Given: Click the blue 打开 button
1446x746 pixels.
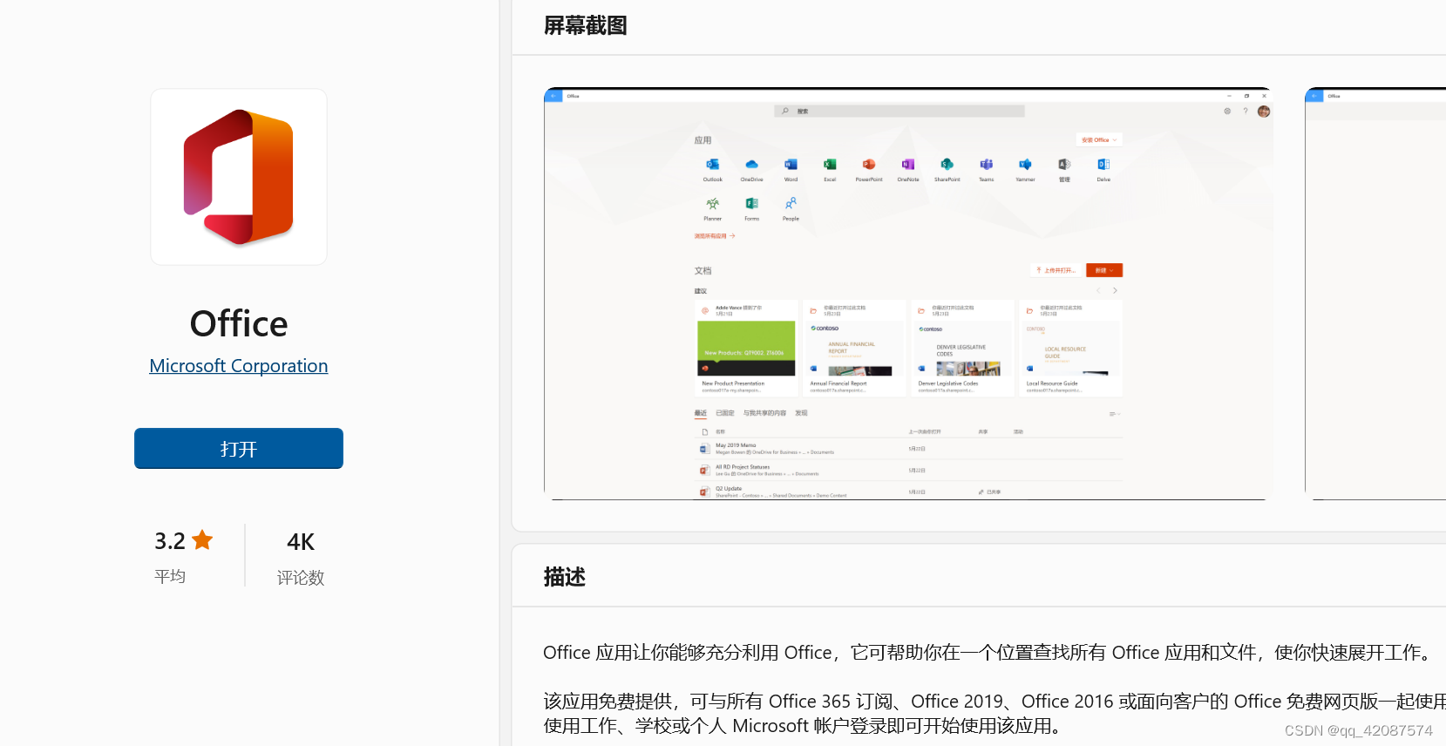Looking at the screenshot, I should (238, 448).
